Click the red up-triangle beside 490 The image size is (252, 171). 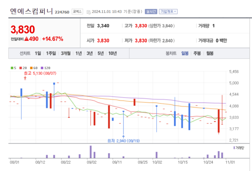point(26,39)
